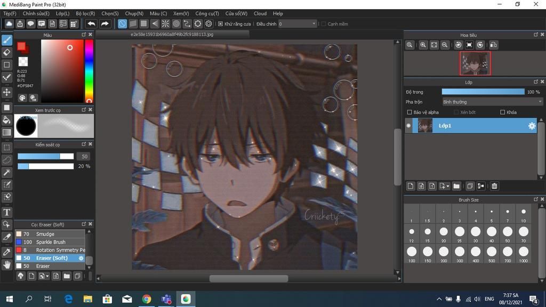Fit canvas to window in Navigator

(434, 45)
